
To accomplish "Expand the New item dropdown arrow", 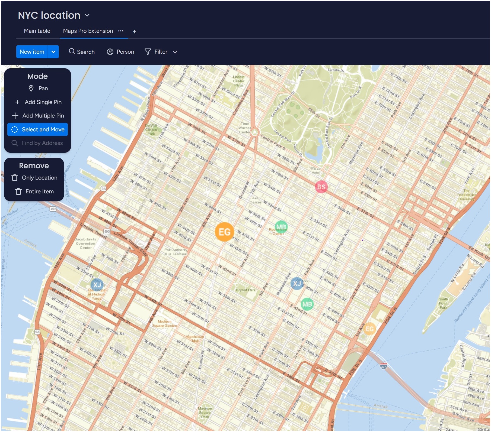I will click(x=53, y=52).
